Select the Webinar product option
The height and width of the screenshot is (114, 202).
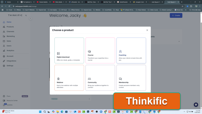click(x=69, y=78)
